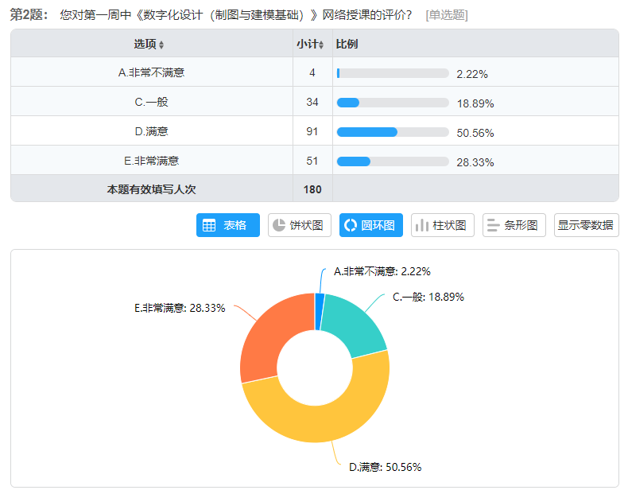Click the C.一般 table row label
Image resolution: width=628 pixels, height=494 pixels.
(151, 102)
